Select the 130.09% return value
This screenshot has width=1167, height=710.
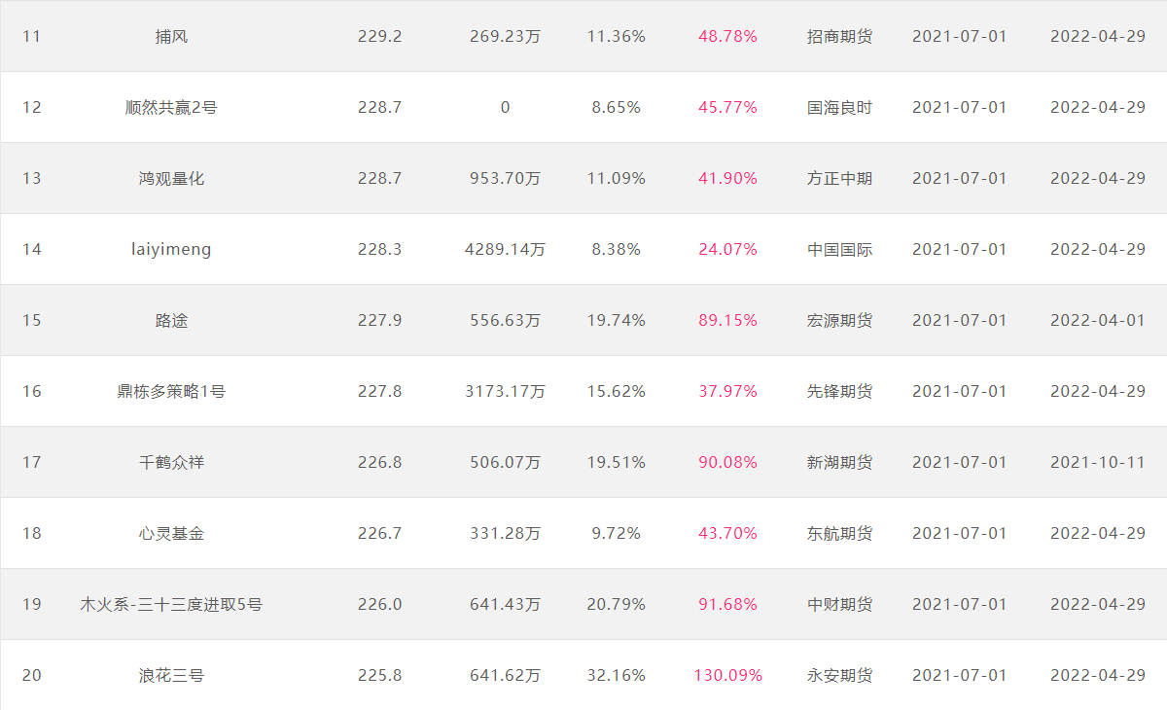coord(727,675)
